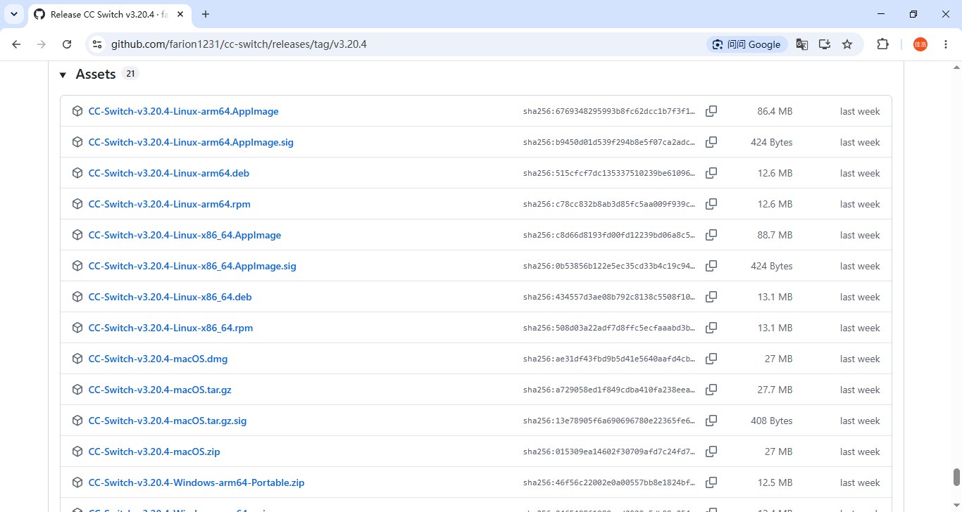
Task: Copy SHA256 hash for Linux-arm64.rpm
Action: coord(711,204)
